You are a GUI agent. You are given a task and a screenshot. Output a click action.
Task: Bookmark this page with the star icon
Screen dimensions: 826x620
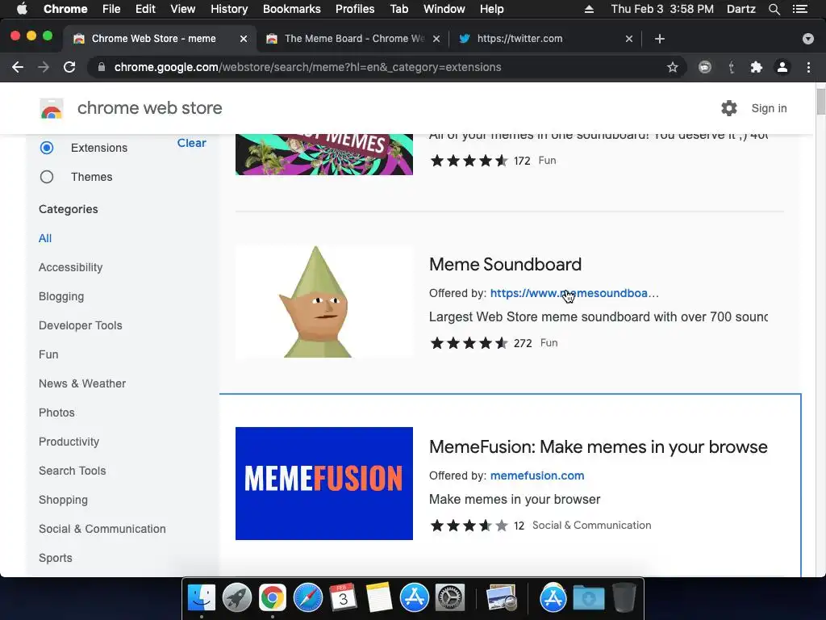point(672,67)
